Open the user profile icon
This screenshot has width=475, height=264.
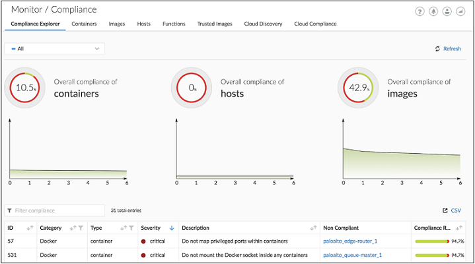pyautogui.click(x=447, y=12)
